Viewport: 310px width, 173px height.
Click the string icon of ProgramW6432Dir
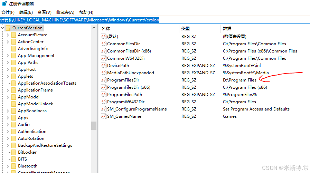[103, 102]
